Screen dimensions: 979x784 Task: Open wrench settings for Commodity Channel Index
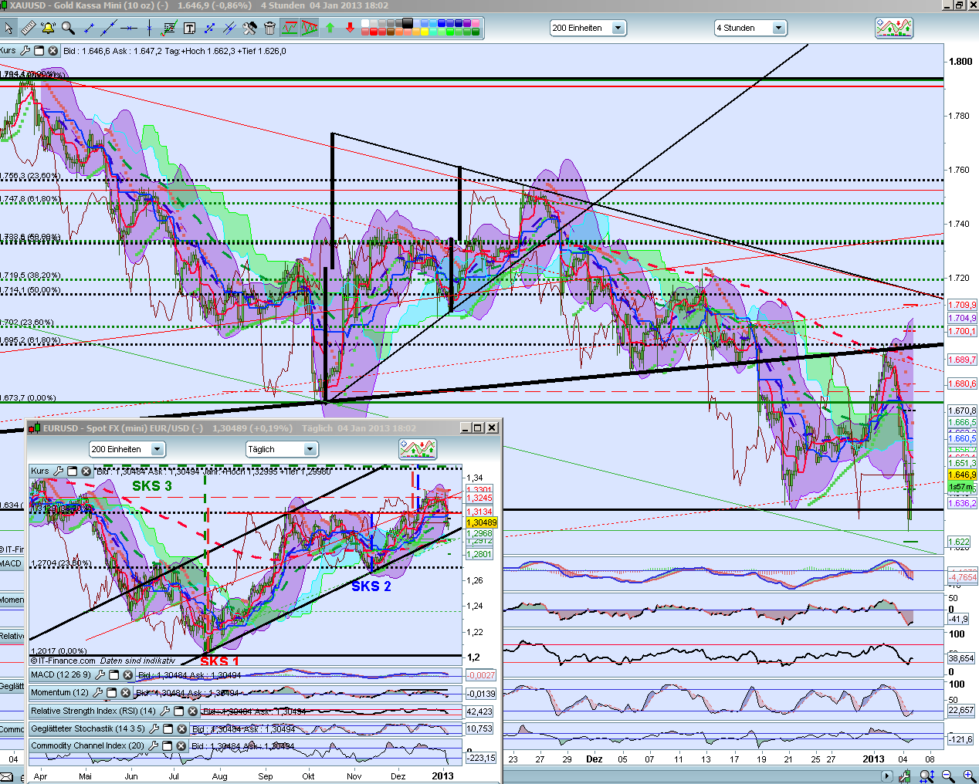click(153, 746)
